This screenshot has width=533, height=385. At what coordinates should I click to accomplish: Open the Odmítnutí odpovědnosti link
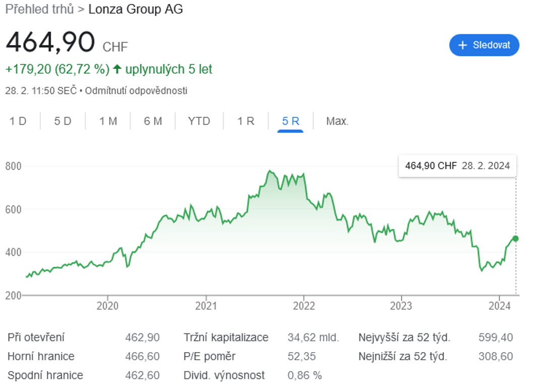pyautogui.click(x=136, y=91)
